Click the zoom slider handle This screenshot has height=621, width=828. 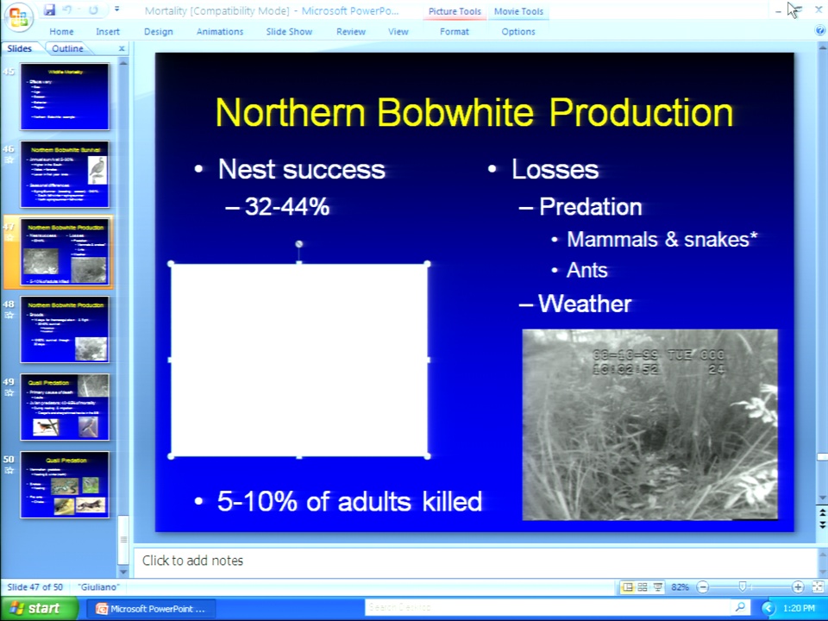[x=743, y=586]
